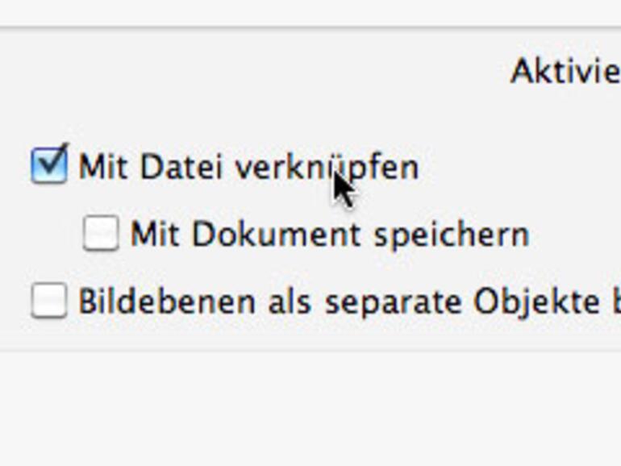Uncheck the "Mit Datei verknüpfen" checkbox

click(x=48, y=166)
